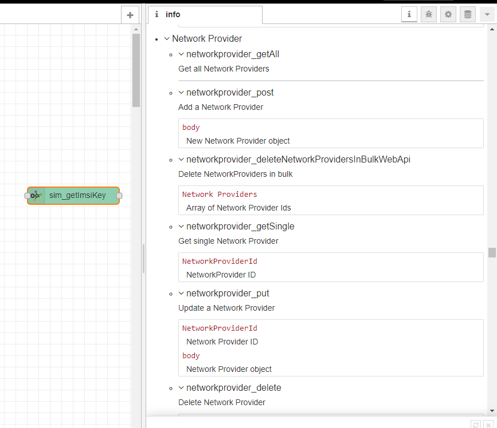Screen dimensions: 497x428
Task: Open the debug messages sidebar tab
Action: [x=428, y=15]
